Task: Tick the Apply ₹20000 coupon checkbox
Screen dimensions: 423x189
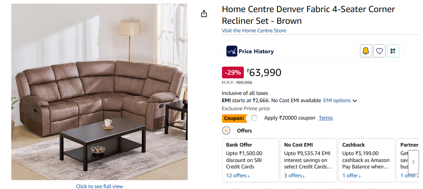Action: click(254, 118)
